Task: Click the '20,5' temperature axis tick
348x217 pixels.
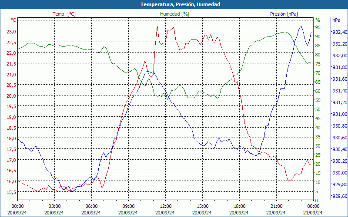Action: [11, 85]
